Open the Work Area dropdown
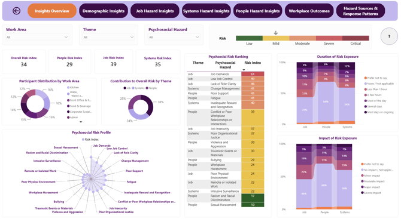This screenshot has height=219, width=401. [x=37, y=37]
